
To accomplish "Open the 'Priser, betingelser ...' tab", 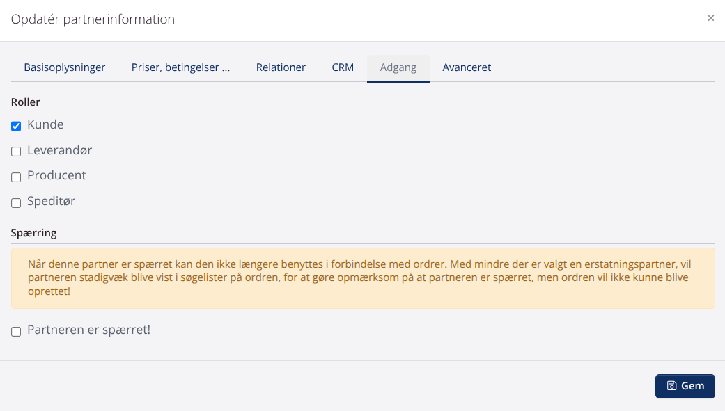I will pos(180,67).
